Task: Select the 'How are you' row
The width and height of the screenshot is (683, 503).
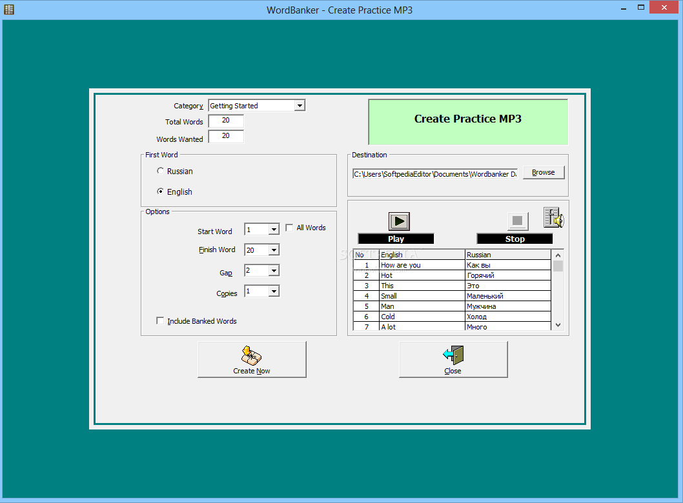Action: 452,265
